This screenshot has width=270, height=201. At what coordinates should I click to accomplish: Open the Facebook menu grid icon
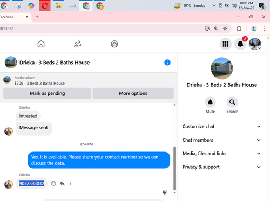pos(226,44)
